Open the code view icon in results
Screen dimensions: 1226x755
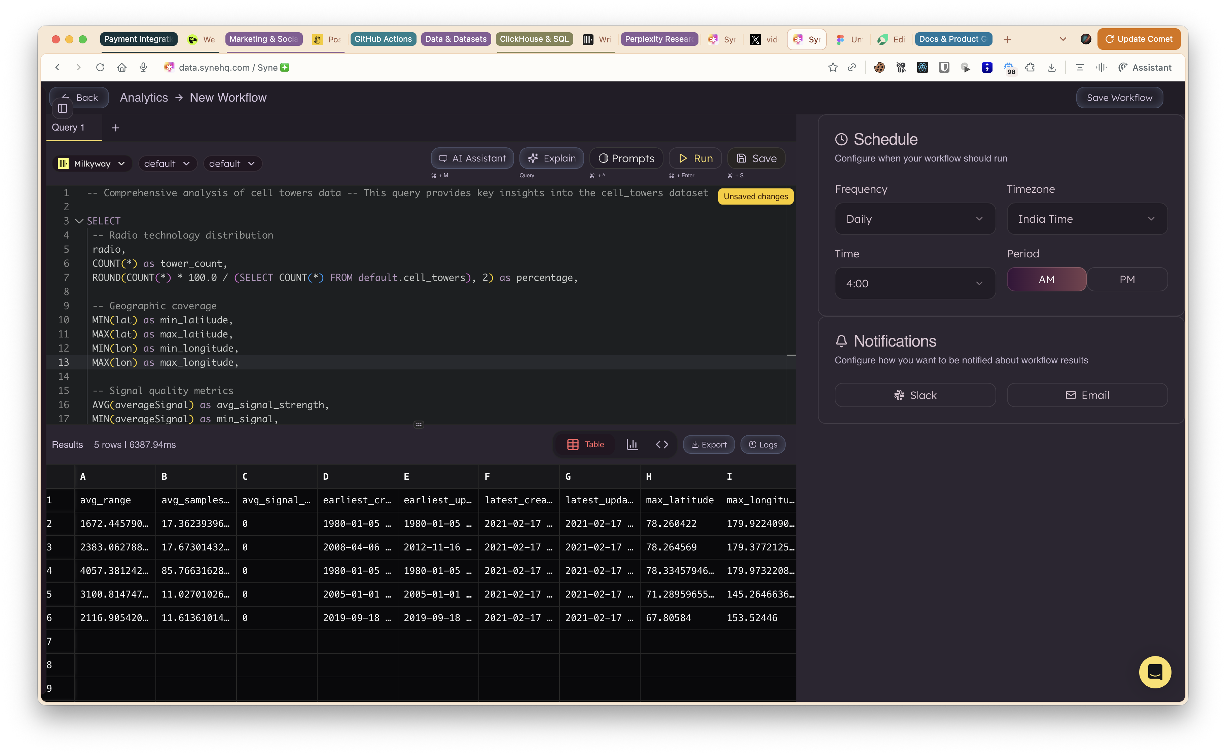pos(662,444)
